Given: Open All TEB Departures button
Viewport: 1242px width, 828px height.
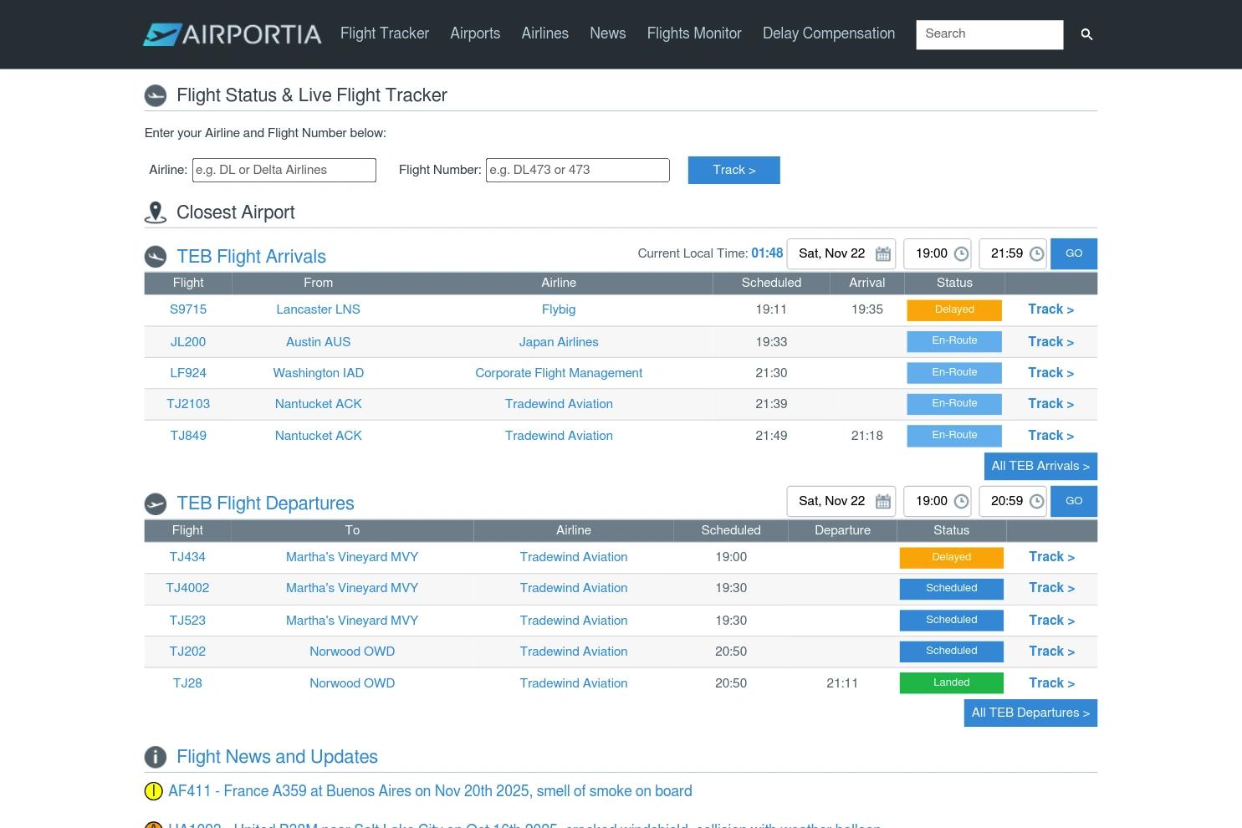Looking at the screenshot, I should coord(1030,713).
